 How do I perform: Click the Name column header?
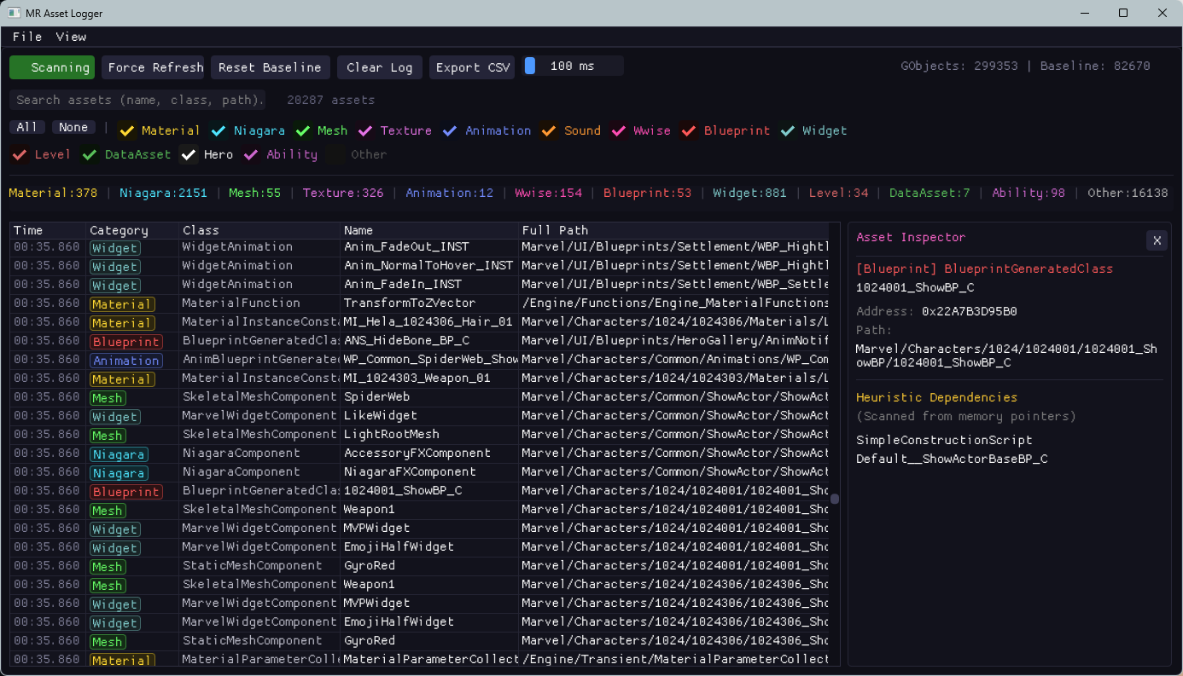coord(430,230)
